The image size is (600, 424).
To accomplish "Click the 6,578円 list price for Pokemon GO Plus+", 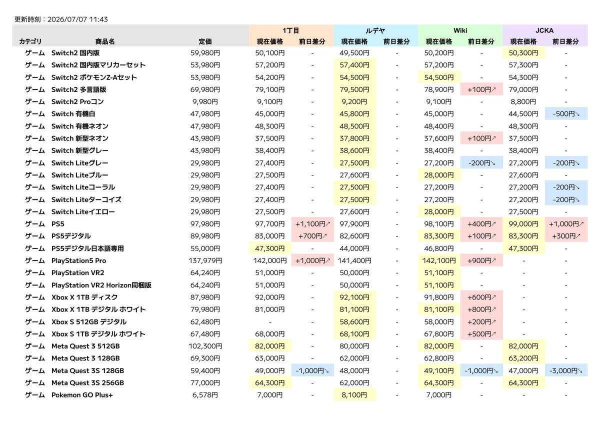I will 205,395.
